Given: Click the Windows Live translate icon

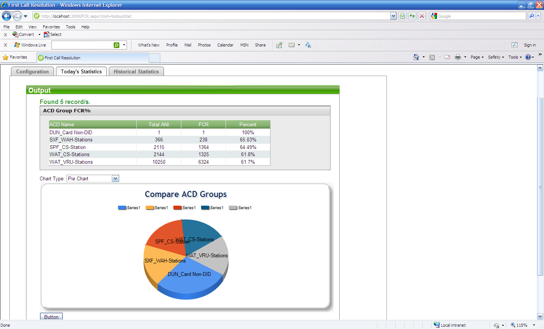Looking at the screenshot, I should click(x=308, y=45).
